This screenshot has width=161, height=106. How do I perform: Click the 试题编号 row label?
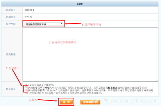pos(11,10)
